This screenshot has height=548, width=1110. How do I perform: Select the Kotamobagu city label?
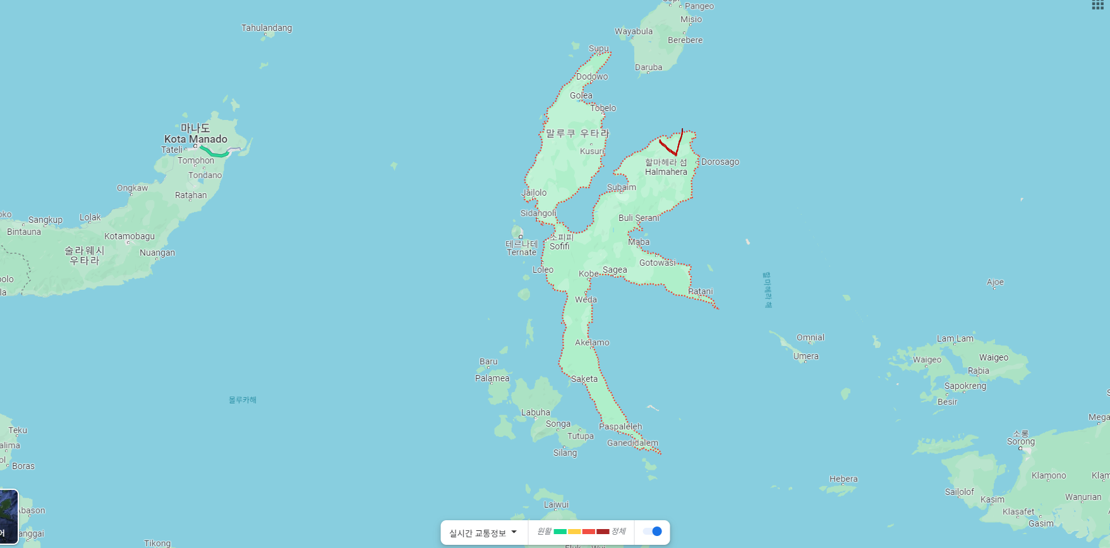pyautogui.click(x=130, y=236)
